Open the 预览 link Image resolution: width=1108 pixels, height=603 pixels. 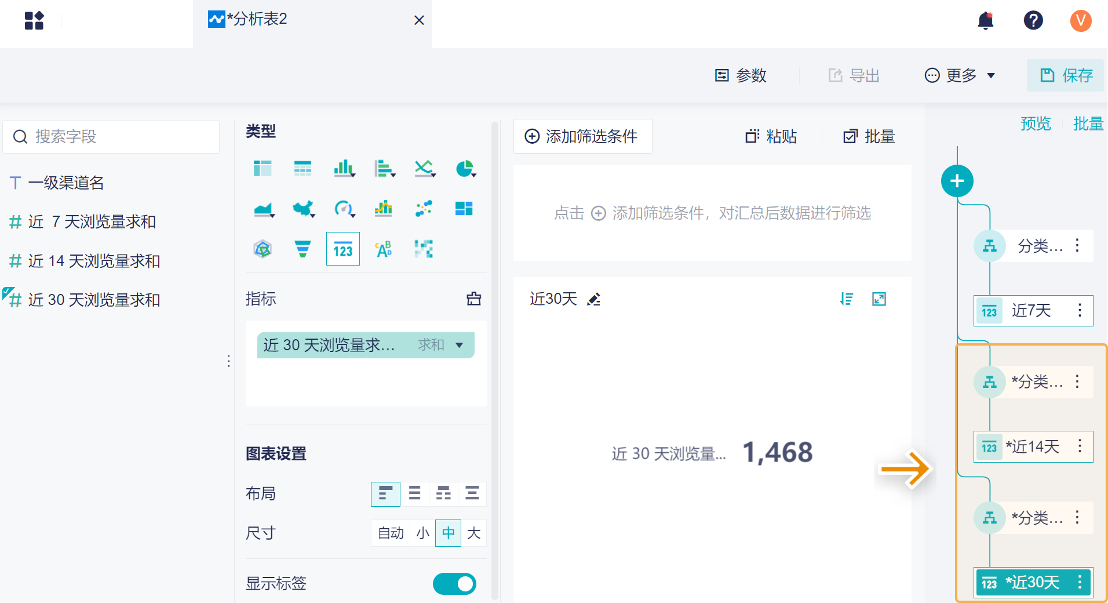click(1036, 123)
